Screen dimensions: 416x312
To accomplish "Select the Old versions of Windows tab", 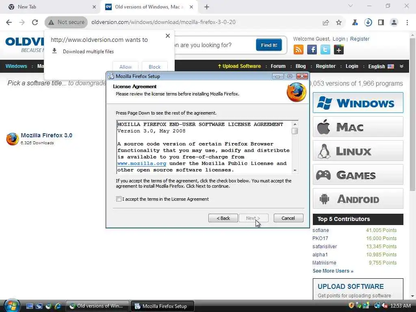I will click(x=149, y=7).
